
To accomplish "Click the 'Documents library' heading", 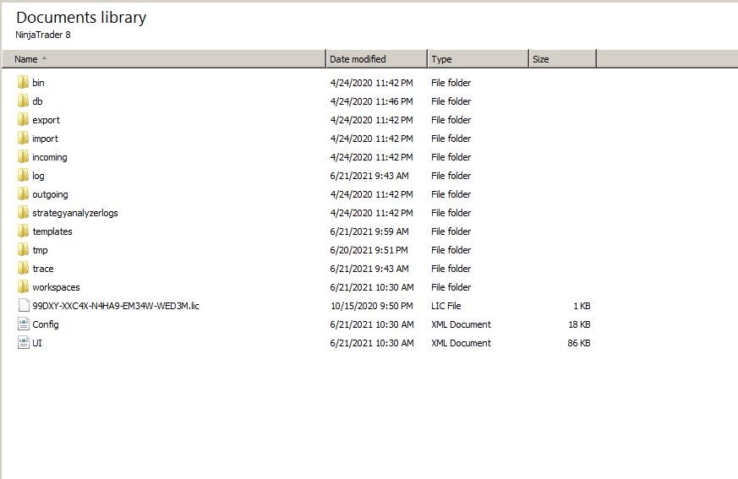I will 81,18.
